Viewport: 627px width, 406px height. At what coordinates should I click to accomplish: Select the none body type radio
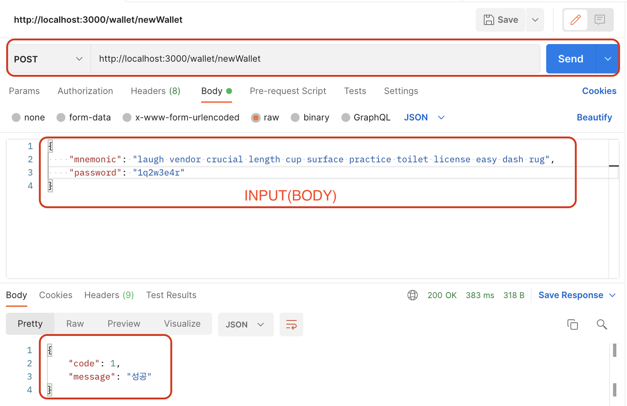point(16,118)
